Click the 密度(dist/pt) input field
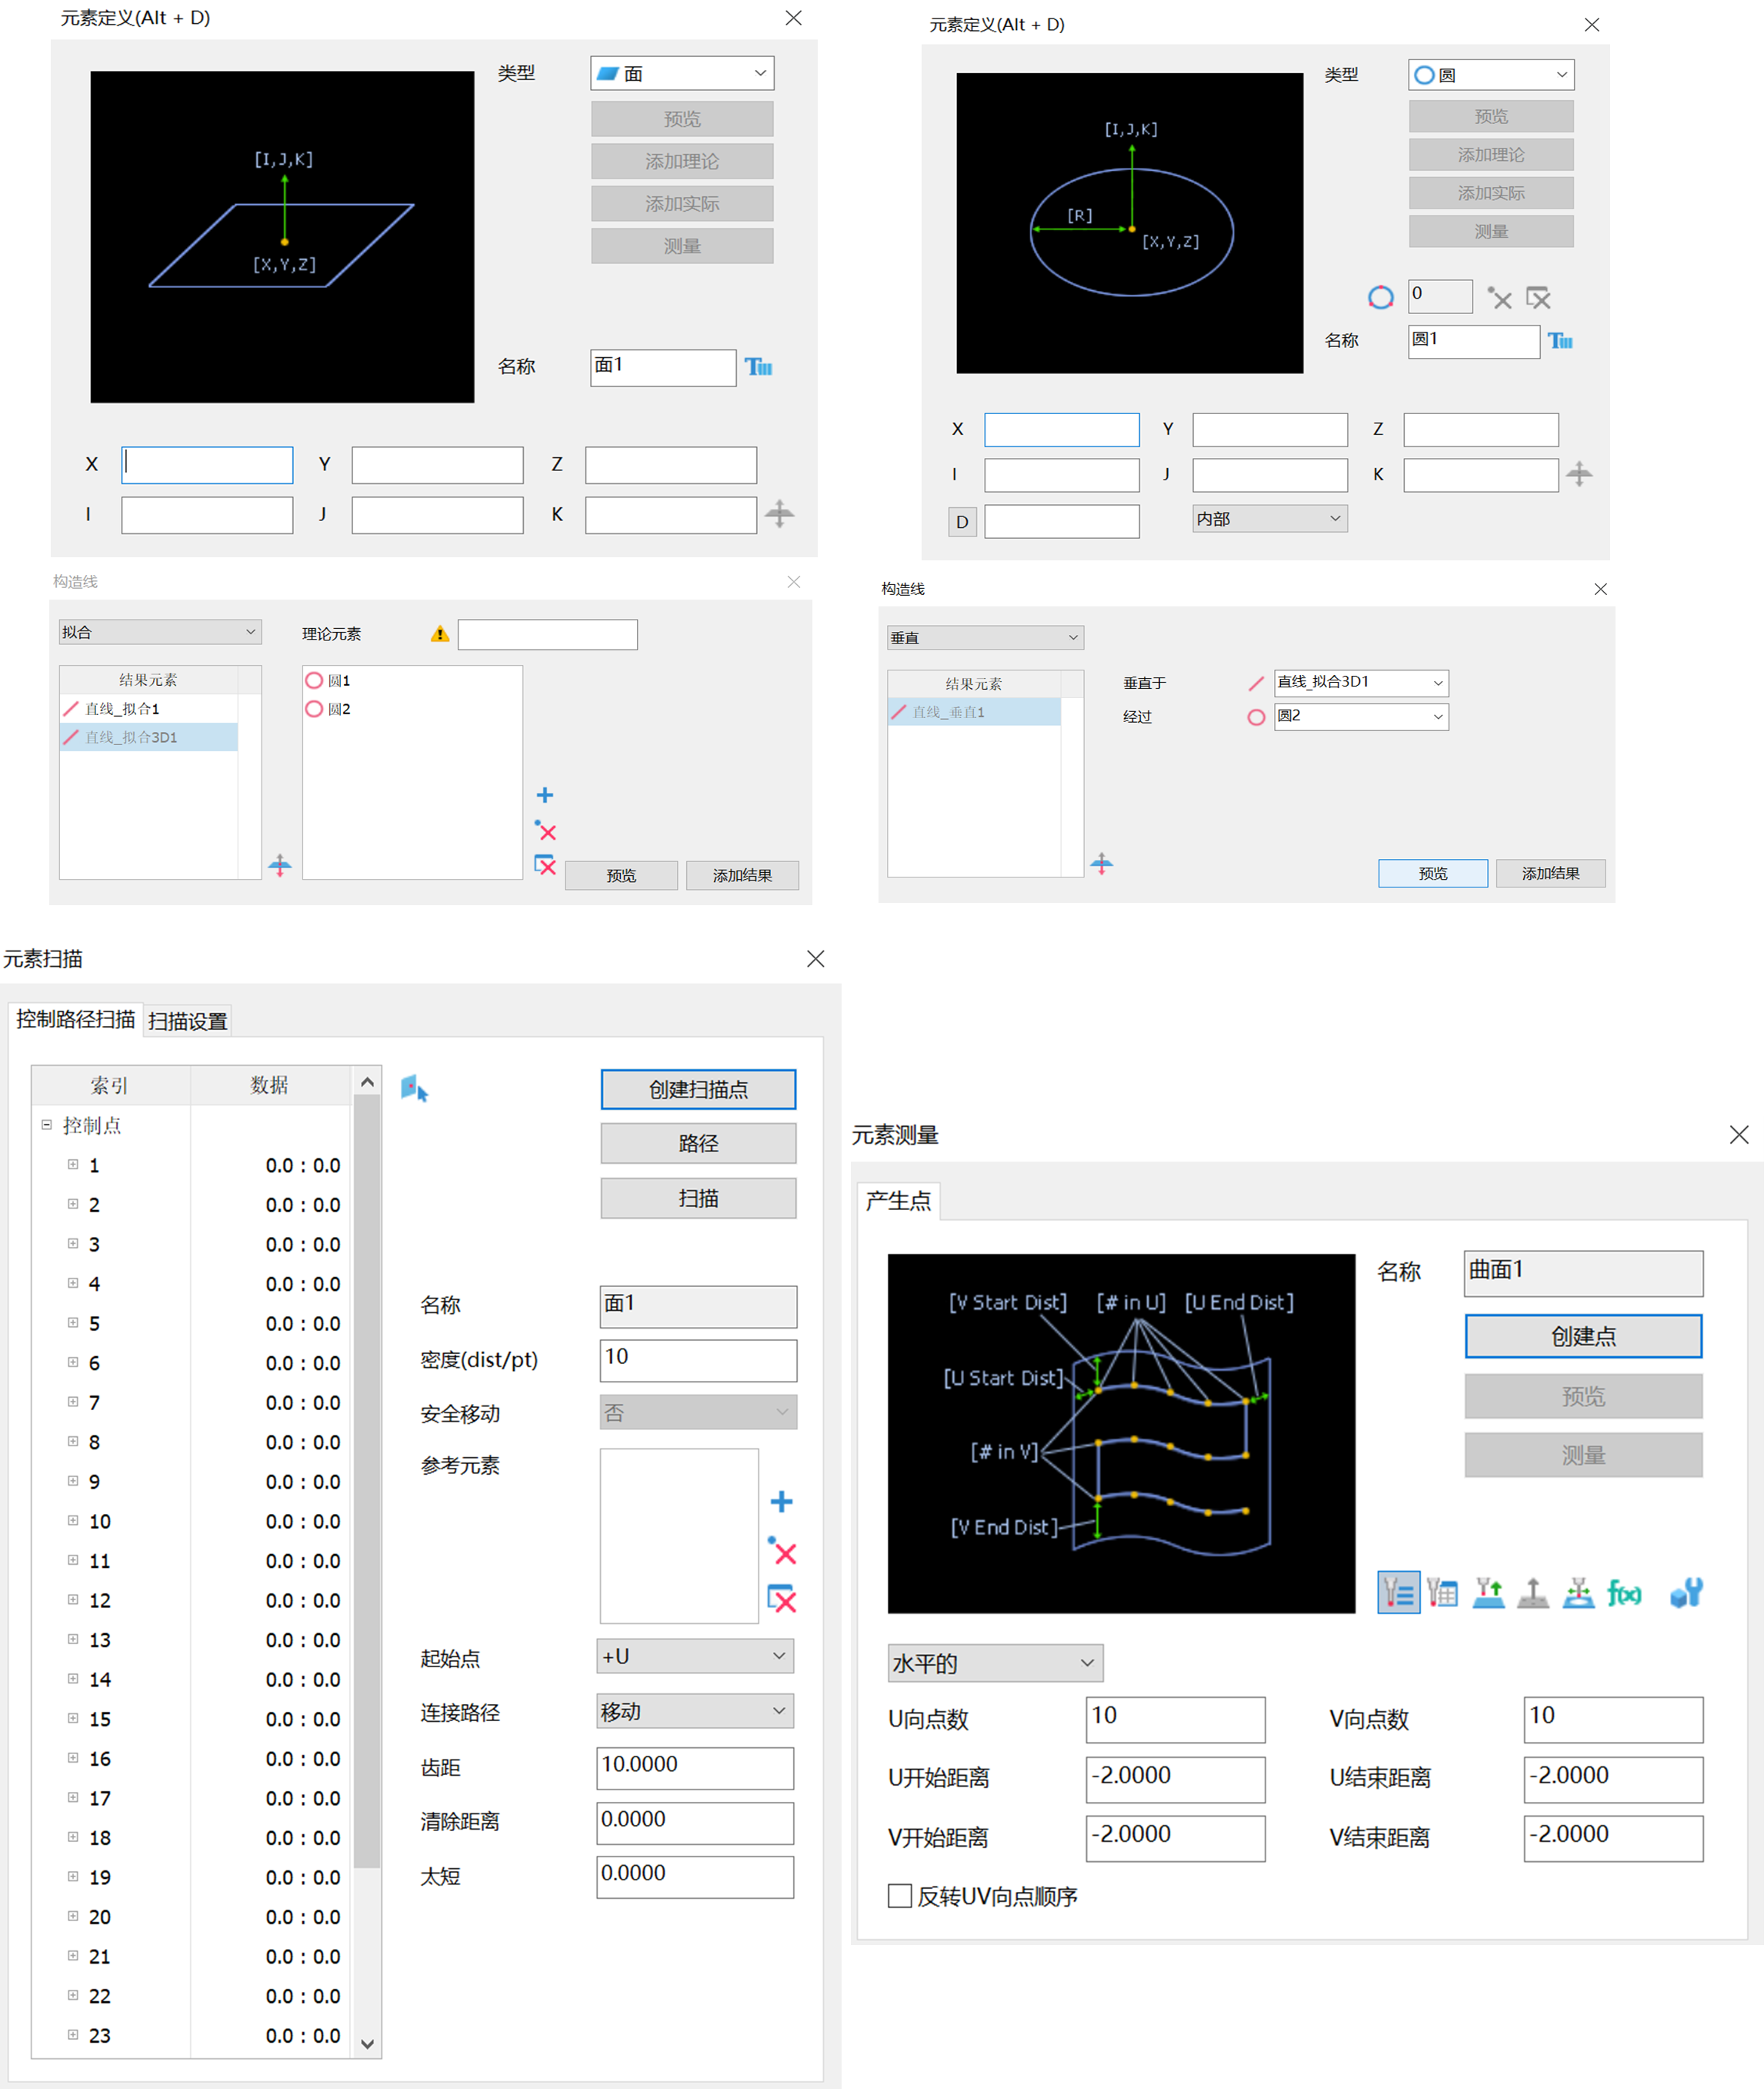The width and height of the screenshot is (1764, 2089). click(x=698, y=1359)
